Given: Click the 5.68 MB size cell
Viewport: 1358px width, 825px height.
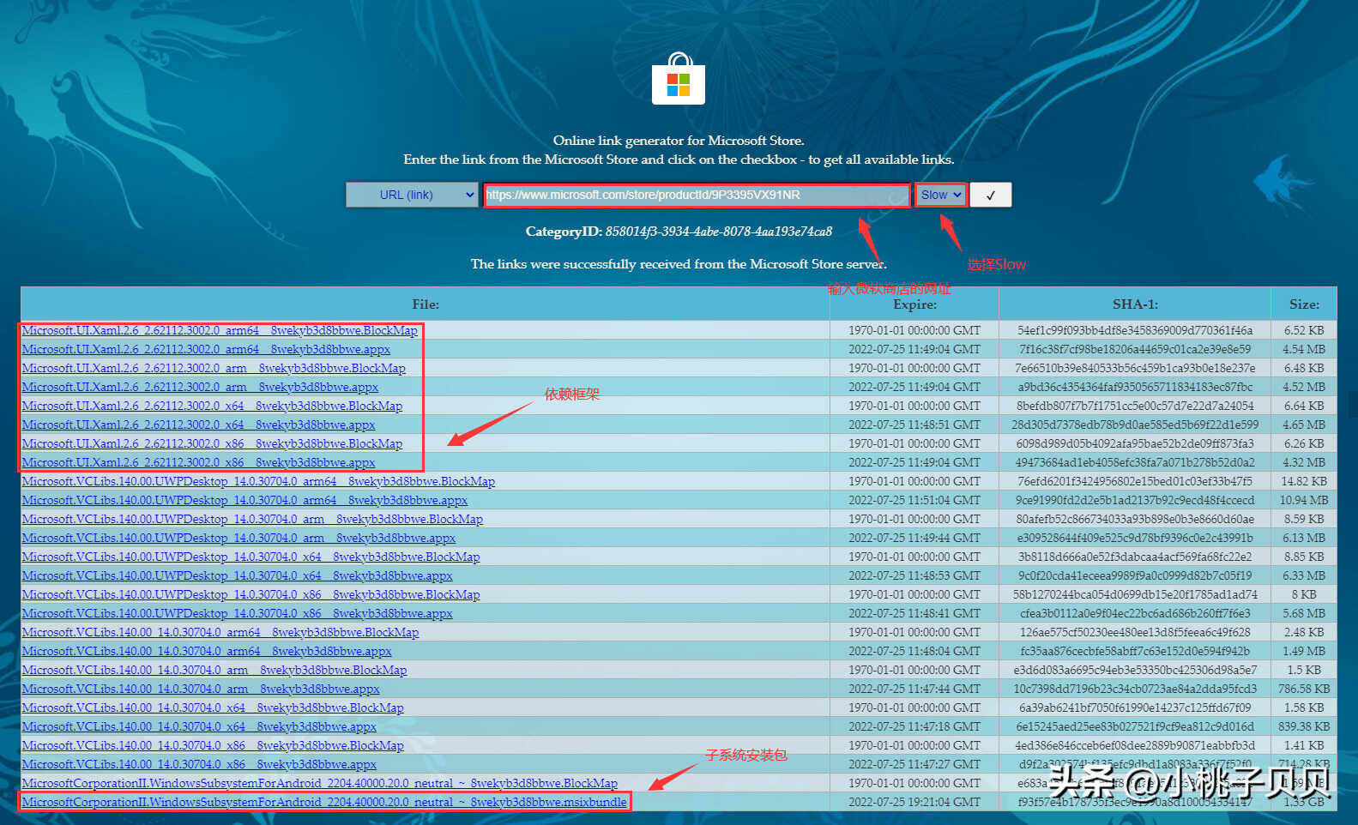Looking at the screenshot, I should tap(1304, 613).
